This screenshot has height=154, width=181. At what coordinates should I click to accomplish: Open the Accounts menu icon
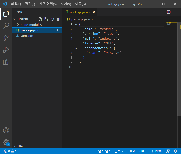pos(6,130)
